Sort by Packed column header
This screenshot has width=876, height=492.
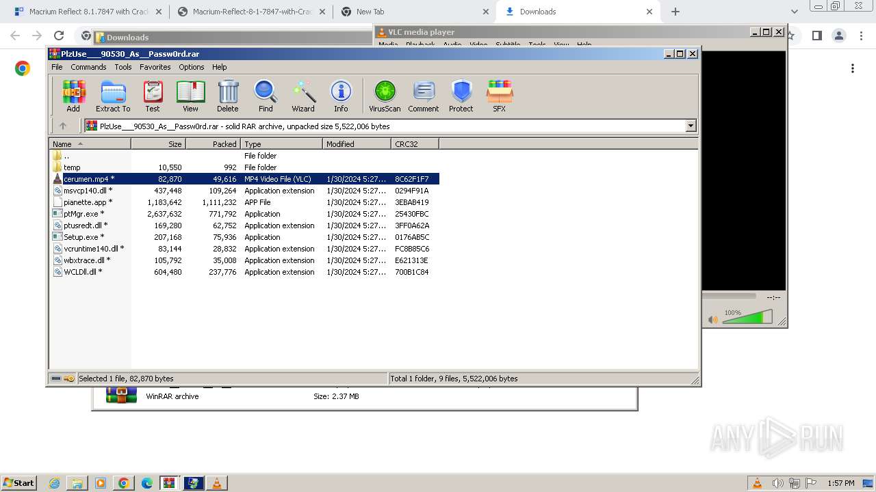tap(213, 144)
